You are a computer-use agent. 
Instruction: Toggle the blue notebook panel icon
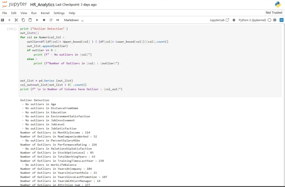coord(281,20)
